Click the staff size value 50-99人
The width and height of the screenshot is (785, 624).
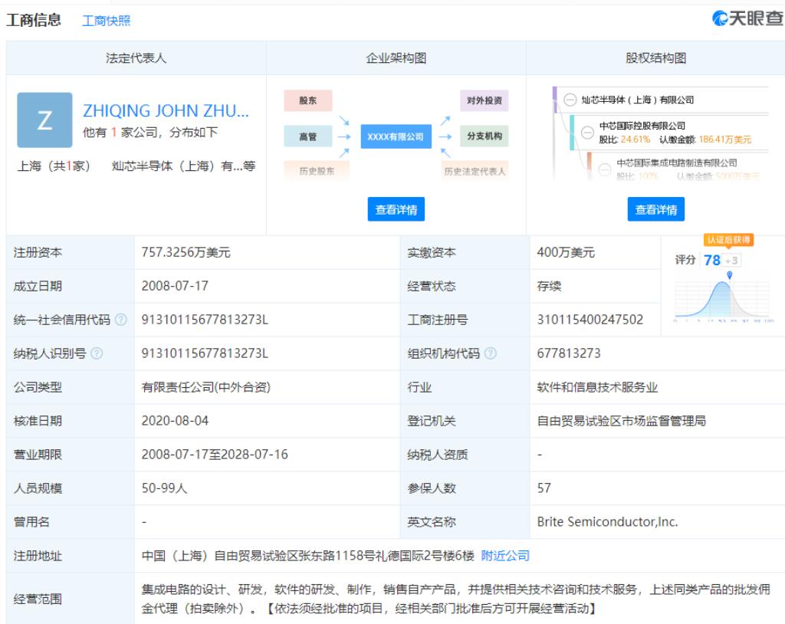tap(164, 488)
